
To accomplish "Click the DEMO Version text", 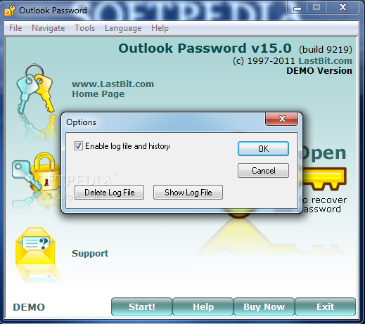I will [319, 70].
